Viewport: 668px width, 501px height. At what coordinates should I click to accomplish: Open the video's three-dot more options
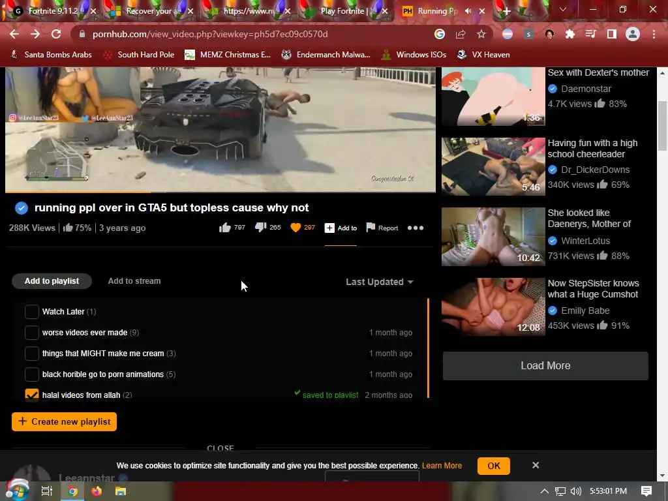[416, 228]
